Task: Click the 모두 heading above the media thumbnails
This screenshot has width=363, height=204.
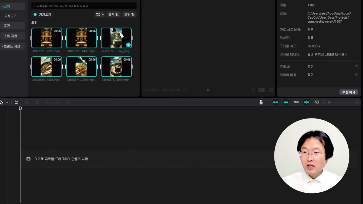Action: pyautogui.click(x=34, y=23)
